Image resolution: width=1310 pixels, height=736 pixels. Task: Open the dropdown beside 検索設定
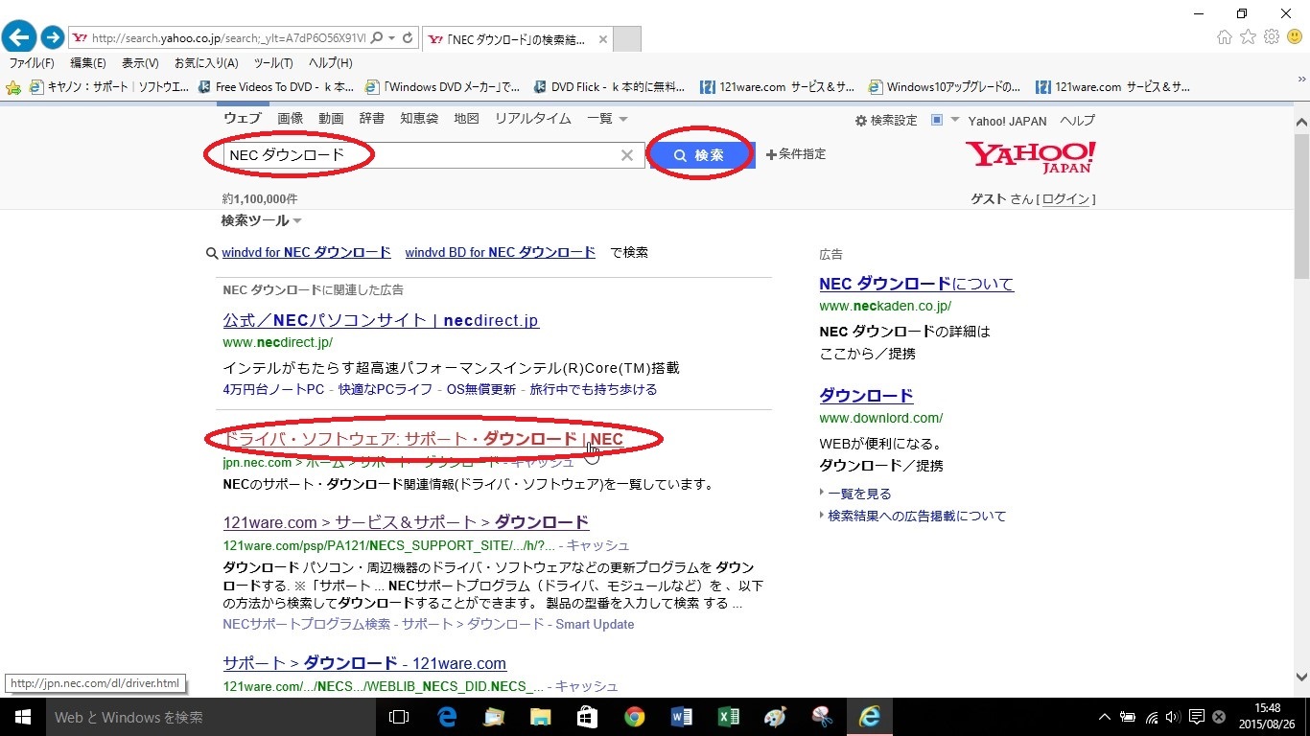click(955, 120)
